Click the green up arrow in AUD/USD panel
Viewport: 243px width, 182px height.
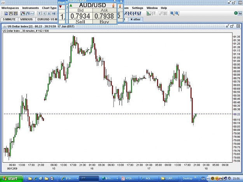[x=71, y=5]
